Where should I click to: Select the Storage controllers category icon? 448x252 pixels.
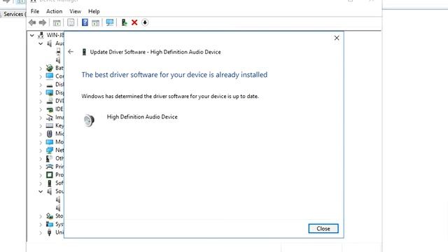(50, 216)
